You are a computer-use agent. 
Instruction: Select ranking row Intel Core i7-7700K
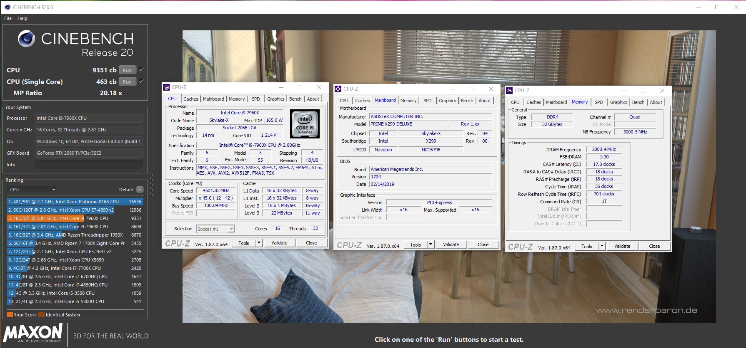click(75, 268)
